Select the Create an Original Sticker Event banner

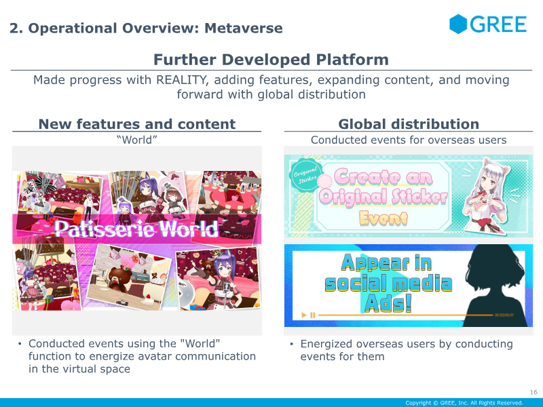coord(409,196)
